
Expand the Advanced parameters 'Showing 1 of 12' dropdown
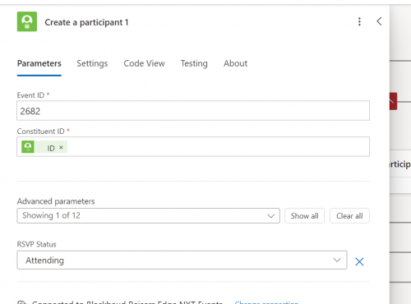[148, 216]
